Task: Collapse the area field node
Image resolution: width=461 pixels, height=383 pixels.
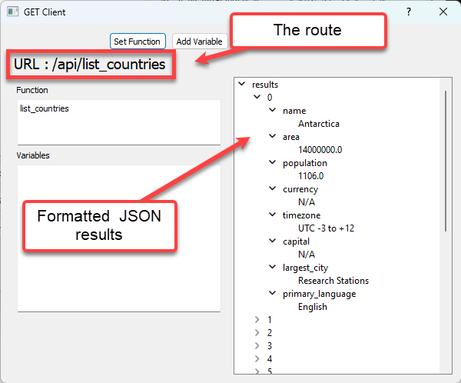Action: pos(272,137)
